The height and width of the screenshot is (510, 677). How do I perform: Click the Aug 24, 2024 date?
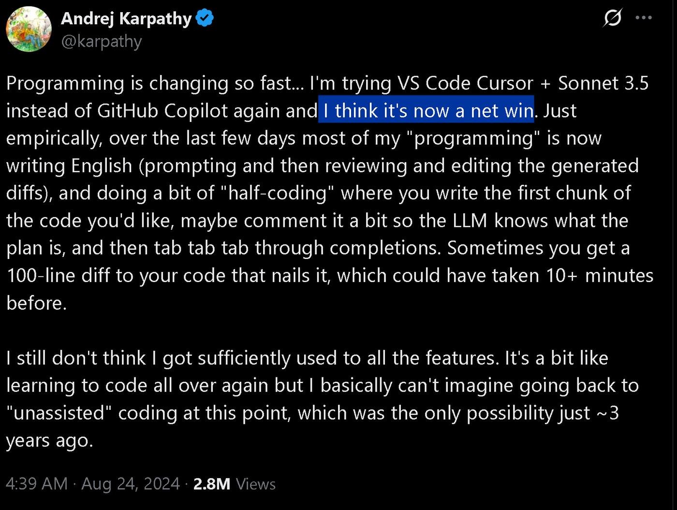[x=131, y=483]
